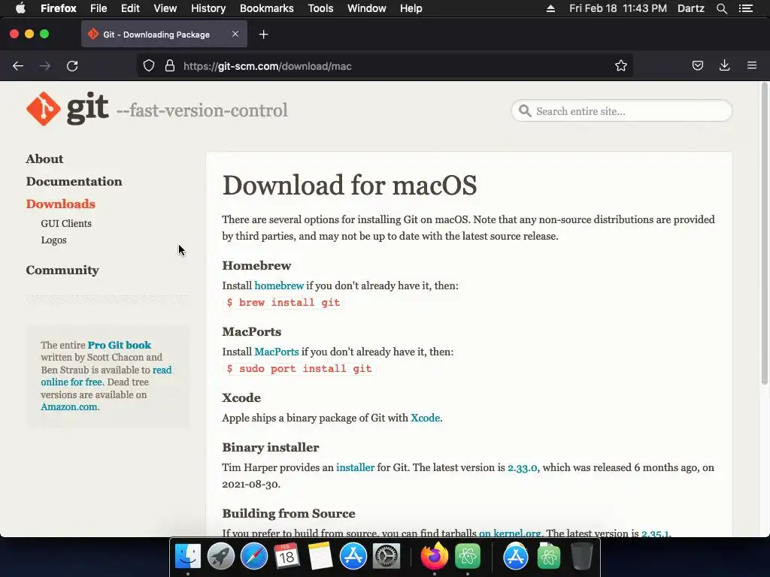
Task: Open the Window menu
Action: 367,8
